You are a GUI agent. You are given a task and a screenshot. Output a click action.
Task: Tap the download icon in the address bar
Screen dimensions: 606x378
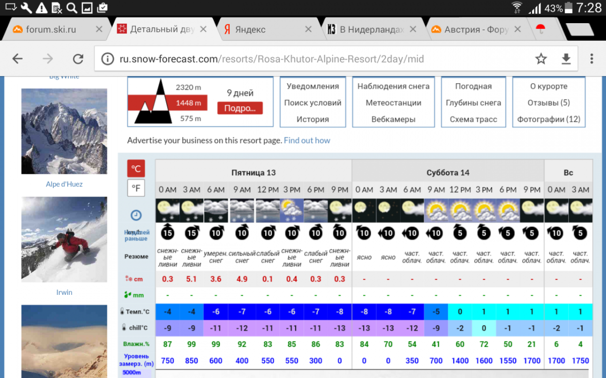click(x=566, y=59)
